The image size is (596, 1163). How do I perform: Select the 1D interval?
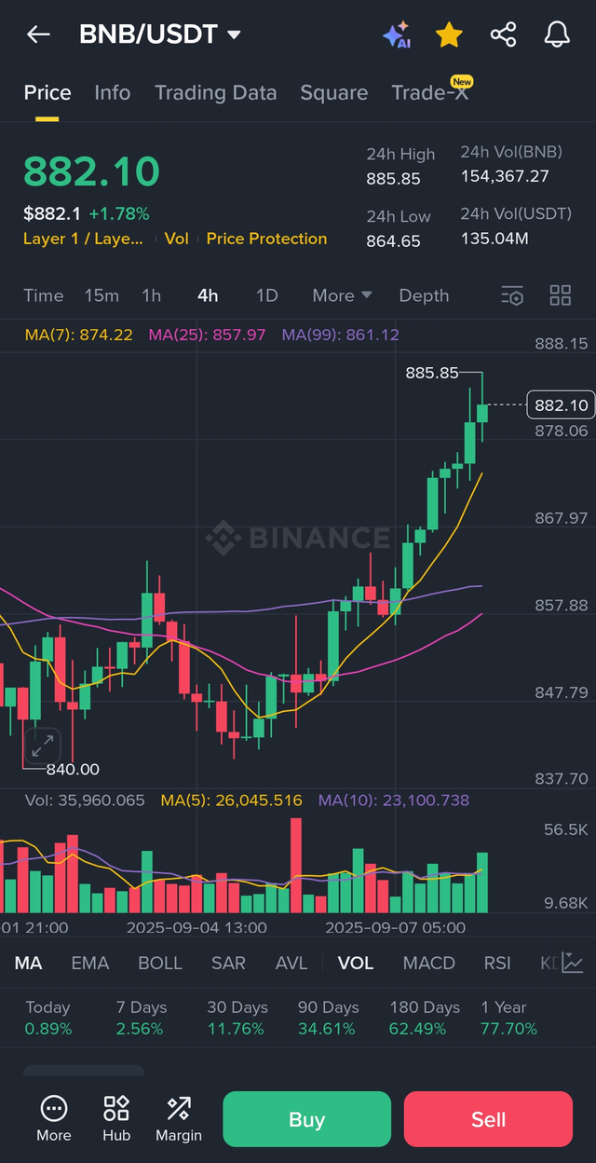coord(266,295)
